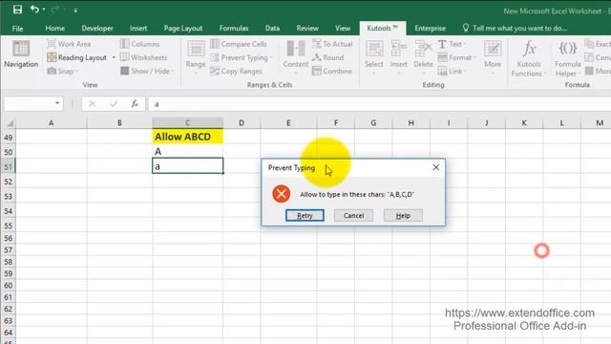Click the Prevent Typing icon
Screen dimensions: 611x344
click(214, 57)
